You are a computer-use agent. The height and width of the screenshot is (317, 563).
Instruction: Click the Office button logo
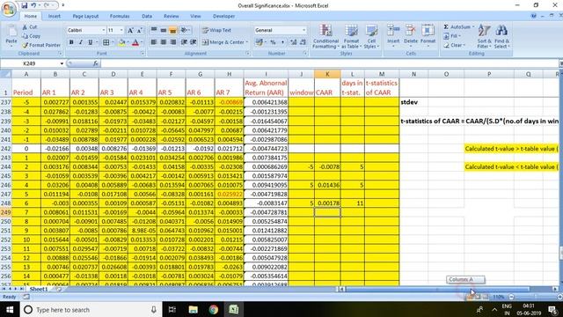tap(9, 9)
